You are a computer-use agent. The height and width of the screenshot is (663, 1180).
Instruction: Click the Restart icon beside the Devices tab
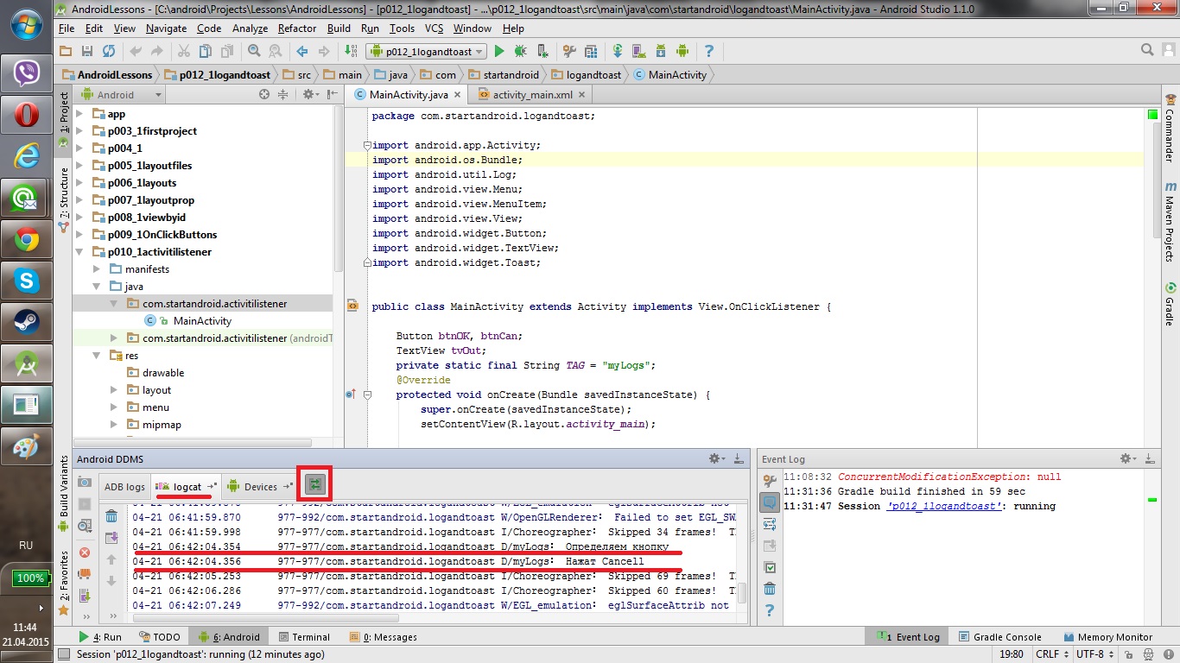click(315, 485)
